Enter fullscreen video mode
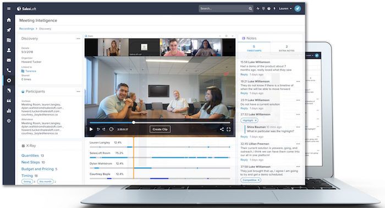 pyautogui.click(x=229, y=129)
